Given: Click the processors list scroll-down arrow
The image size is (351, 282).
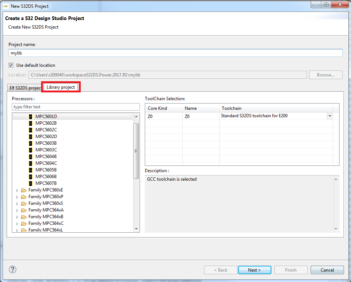Looking at the screenshot, I should 136,229.
